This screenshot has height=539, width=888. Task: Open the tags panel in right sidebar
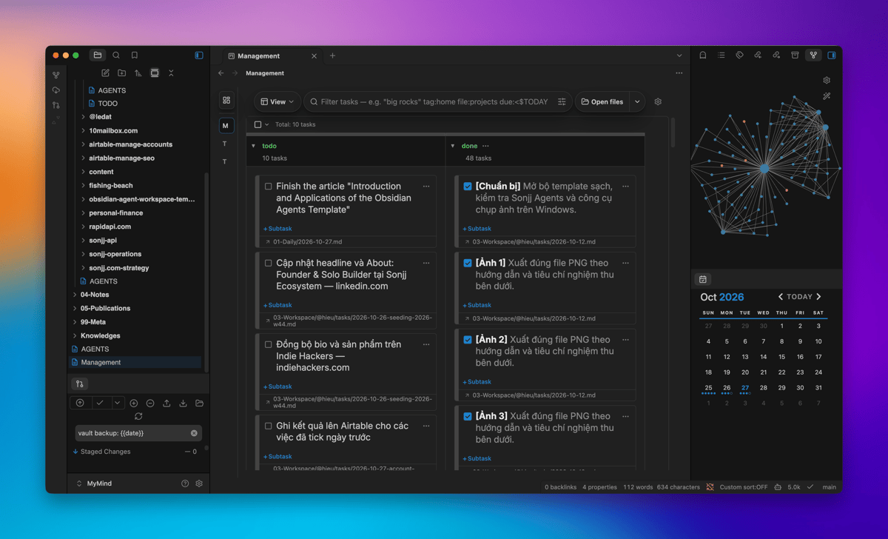(x=739, y=56)
